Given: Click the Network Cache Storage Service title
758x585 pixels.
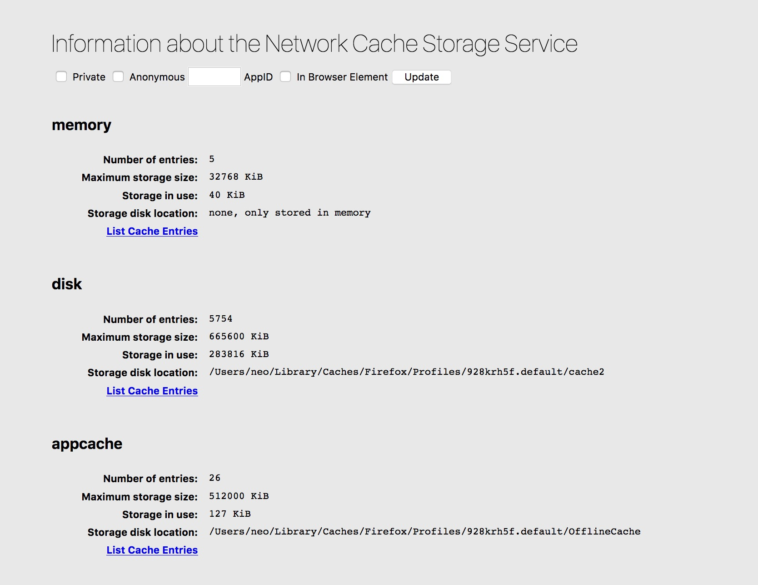Looking at the screenshot, I should 314,44.
